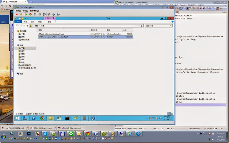
Task: Suspend the VM with the yellow pause icon
Action: click(21, 15)
